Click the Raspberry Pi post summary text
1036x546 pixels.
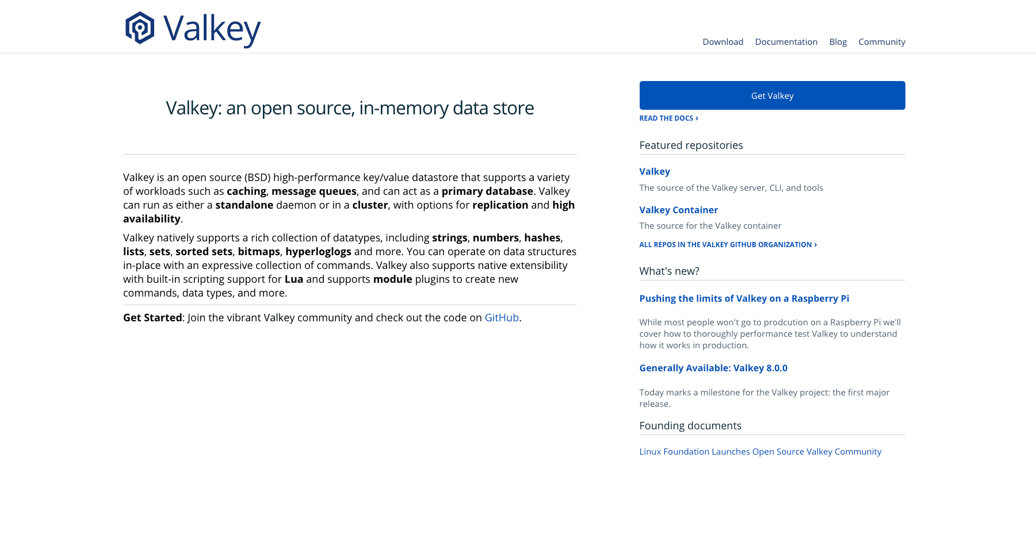tap(770, 334)
